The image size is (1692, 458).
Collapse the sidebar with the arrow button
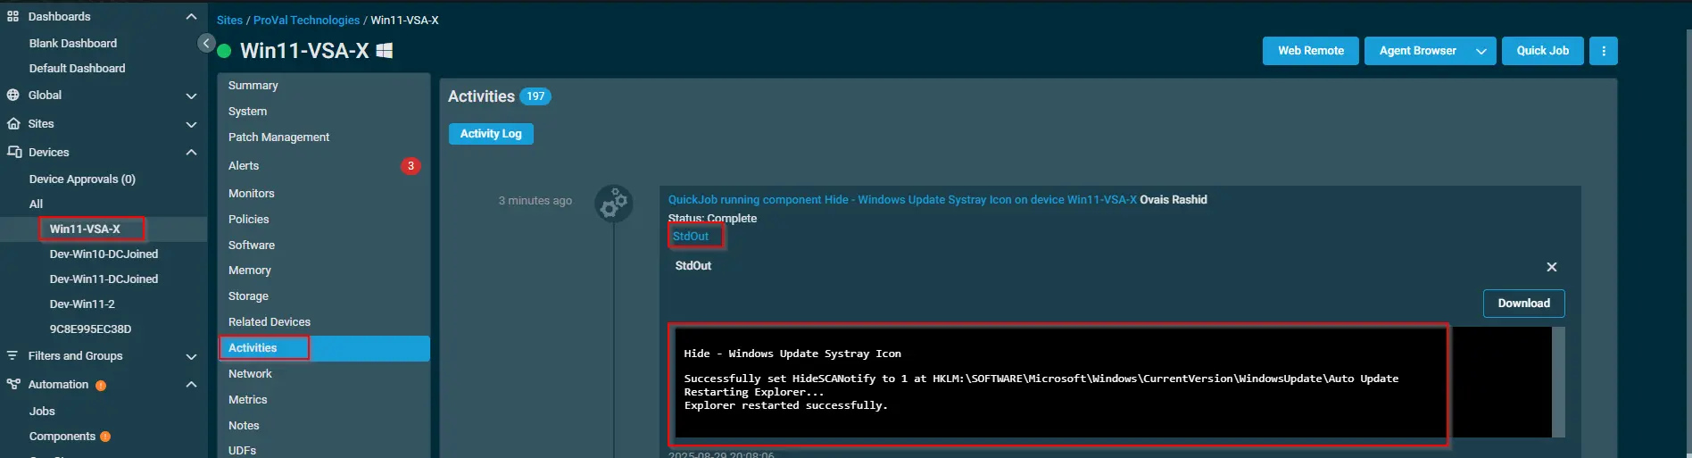[x=206, y=43]
